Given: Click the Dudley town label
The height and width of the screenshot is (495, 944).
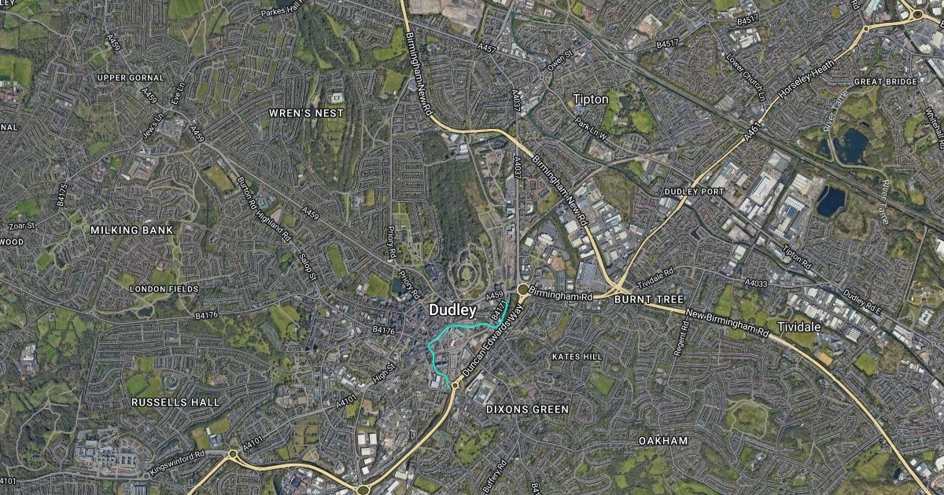Looking at the screenshot, I should tap(452, 311).
